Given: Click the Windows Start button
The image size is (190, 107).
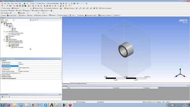Looking at the screenshot, I should pos(3,105).
